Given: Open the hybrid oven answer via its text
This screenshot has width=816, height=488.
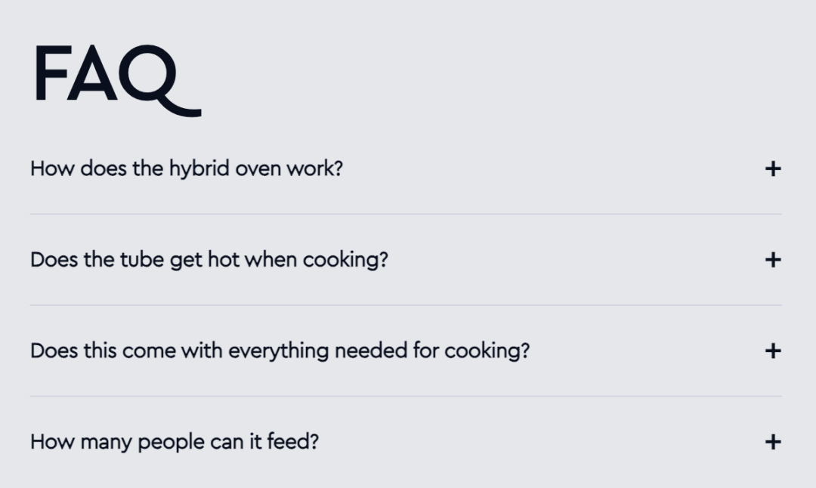Looking at the screenshot, I should pos(186,168).
